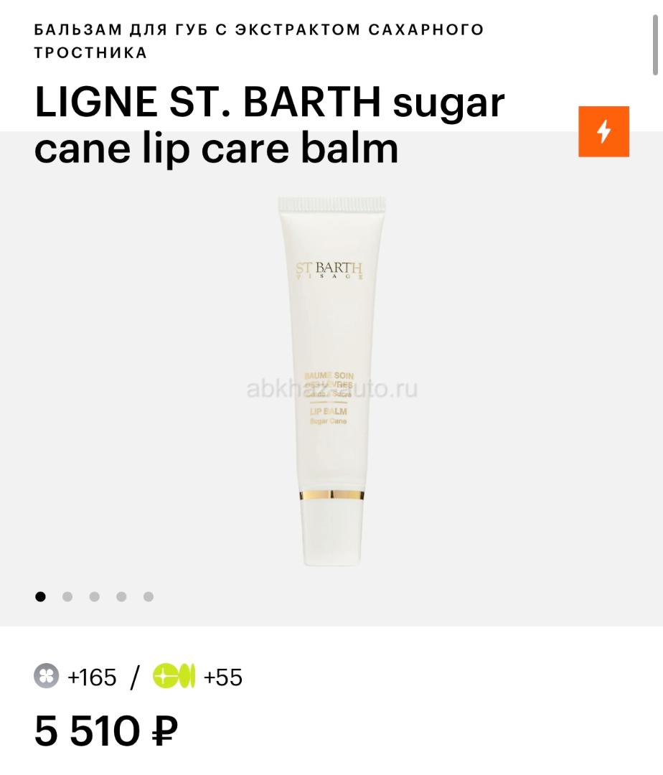Click the abkhaz-auto.ru watermark text
Viewport: 663px width, 775px height.
(332, 388)
